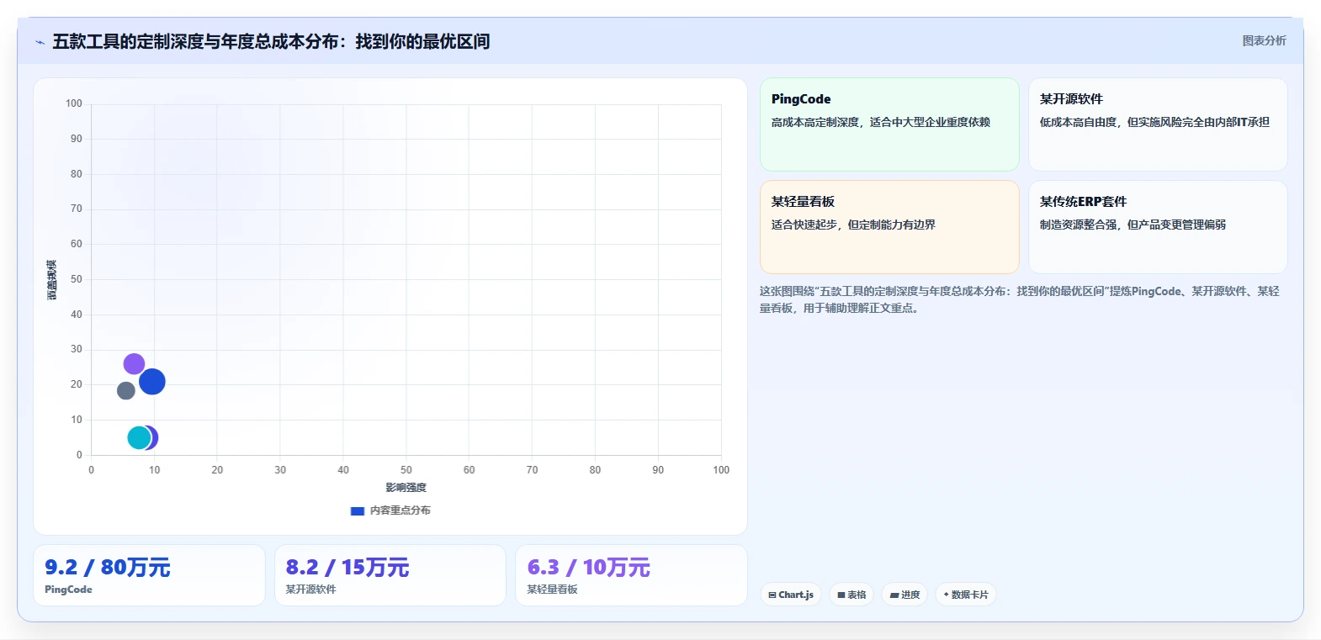Click the 表格 tag square icon

(x=841, y=595)
